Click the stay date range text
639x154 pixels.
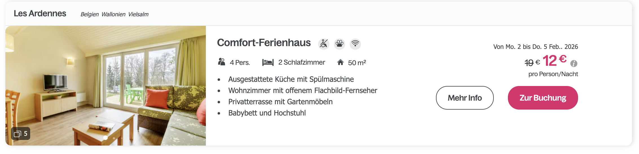coord(535,47)
